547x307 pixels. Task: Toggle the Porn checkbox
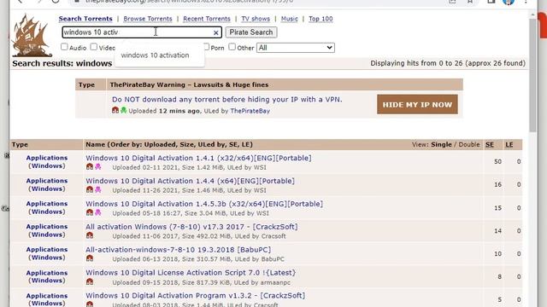click(207, 47)
